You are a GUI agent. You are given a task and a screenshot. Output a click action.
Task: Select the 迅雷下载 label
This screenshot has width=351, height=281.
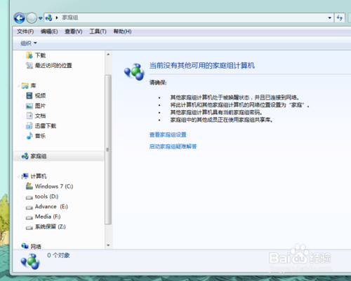pos(46,126)
